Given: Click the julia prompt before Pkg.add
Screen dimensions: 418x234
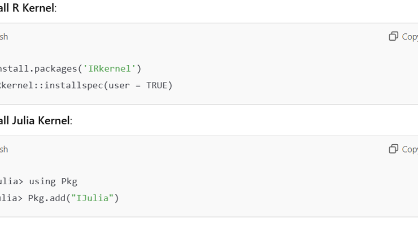Looking at the screenshot, I should point(11,198).
